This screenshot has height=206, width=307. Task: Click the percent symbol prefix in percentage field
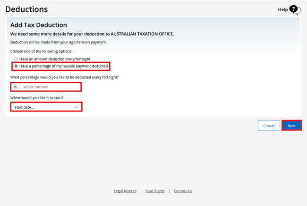click(x=15, y=87)
